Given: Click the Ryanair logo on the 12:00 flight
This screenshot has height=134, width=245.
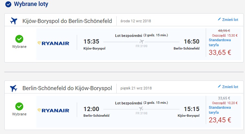Looking at the screenshot, I should [54, 110].
